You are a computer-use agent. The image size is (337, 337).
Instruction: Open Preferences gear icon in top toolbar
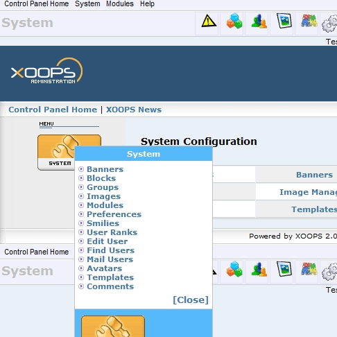click(x=329, y=23)
